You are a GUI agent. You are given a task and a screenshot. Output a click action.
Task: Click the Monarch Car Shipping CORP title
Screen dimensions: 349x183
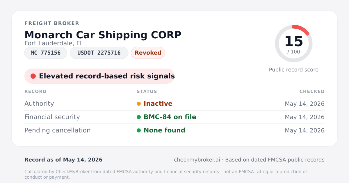pyautogui.click(x=103, y=35)
